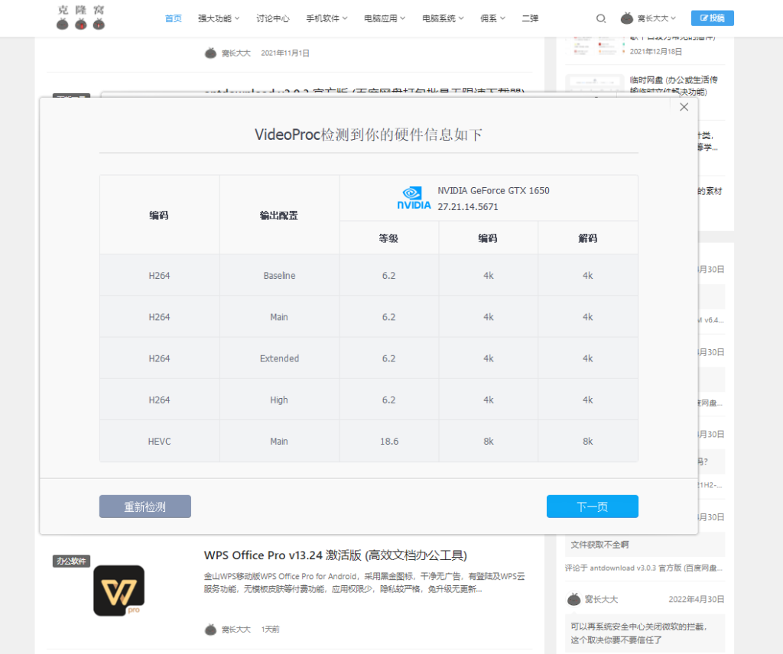783x654 pixels.
Task: Expand the 佣系 dropdown menu
Action: (493, 18)
